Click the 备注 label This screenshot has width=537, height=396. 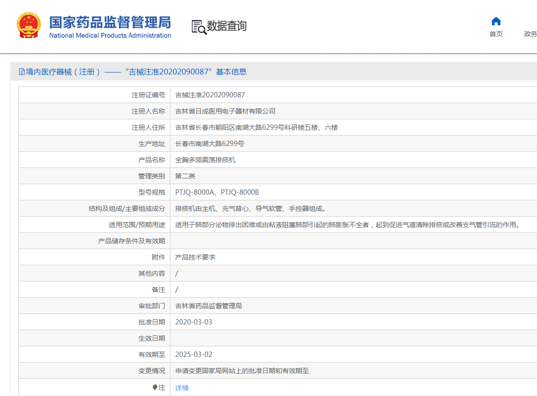pos(158,290)
